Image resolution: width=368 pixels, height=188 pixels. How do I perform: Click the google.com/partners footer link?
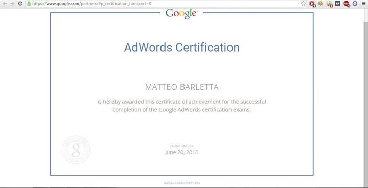[181, 183]
